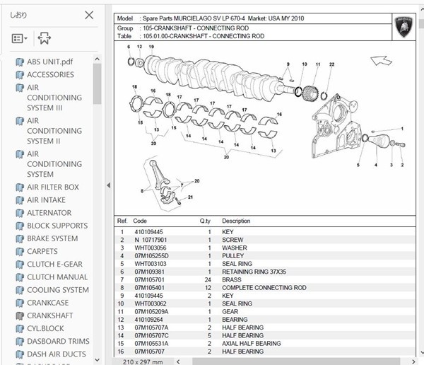Click the bookmark list scrollbar thumb
The height and width of the screenshot is (365, 424).
(x=98, y=83)
